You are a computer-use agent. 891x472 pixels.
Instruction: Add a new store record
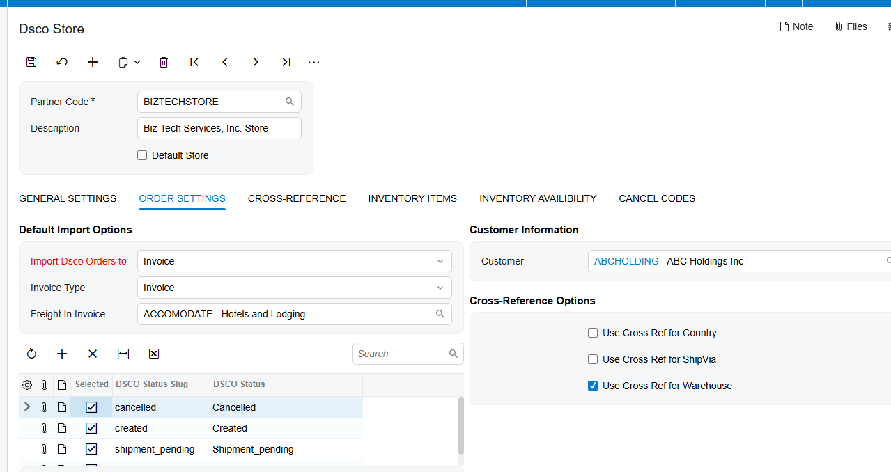(x=93, y=62)
